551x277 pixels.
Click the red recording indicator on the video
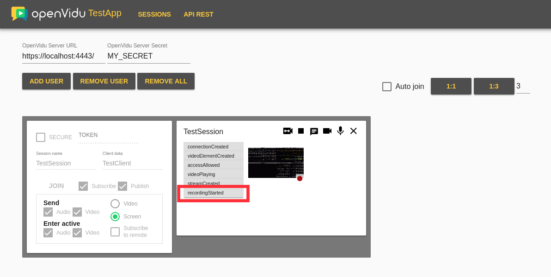coord(300,178)
